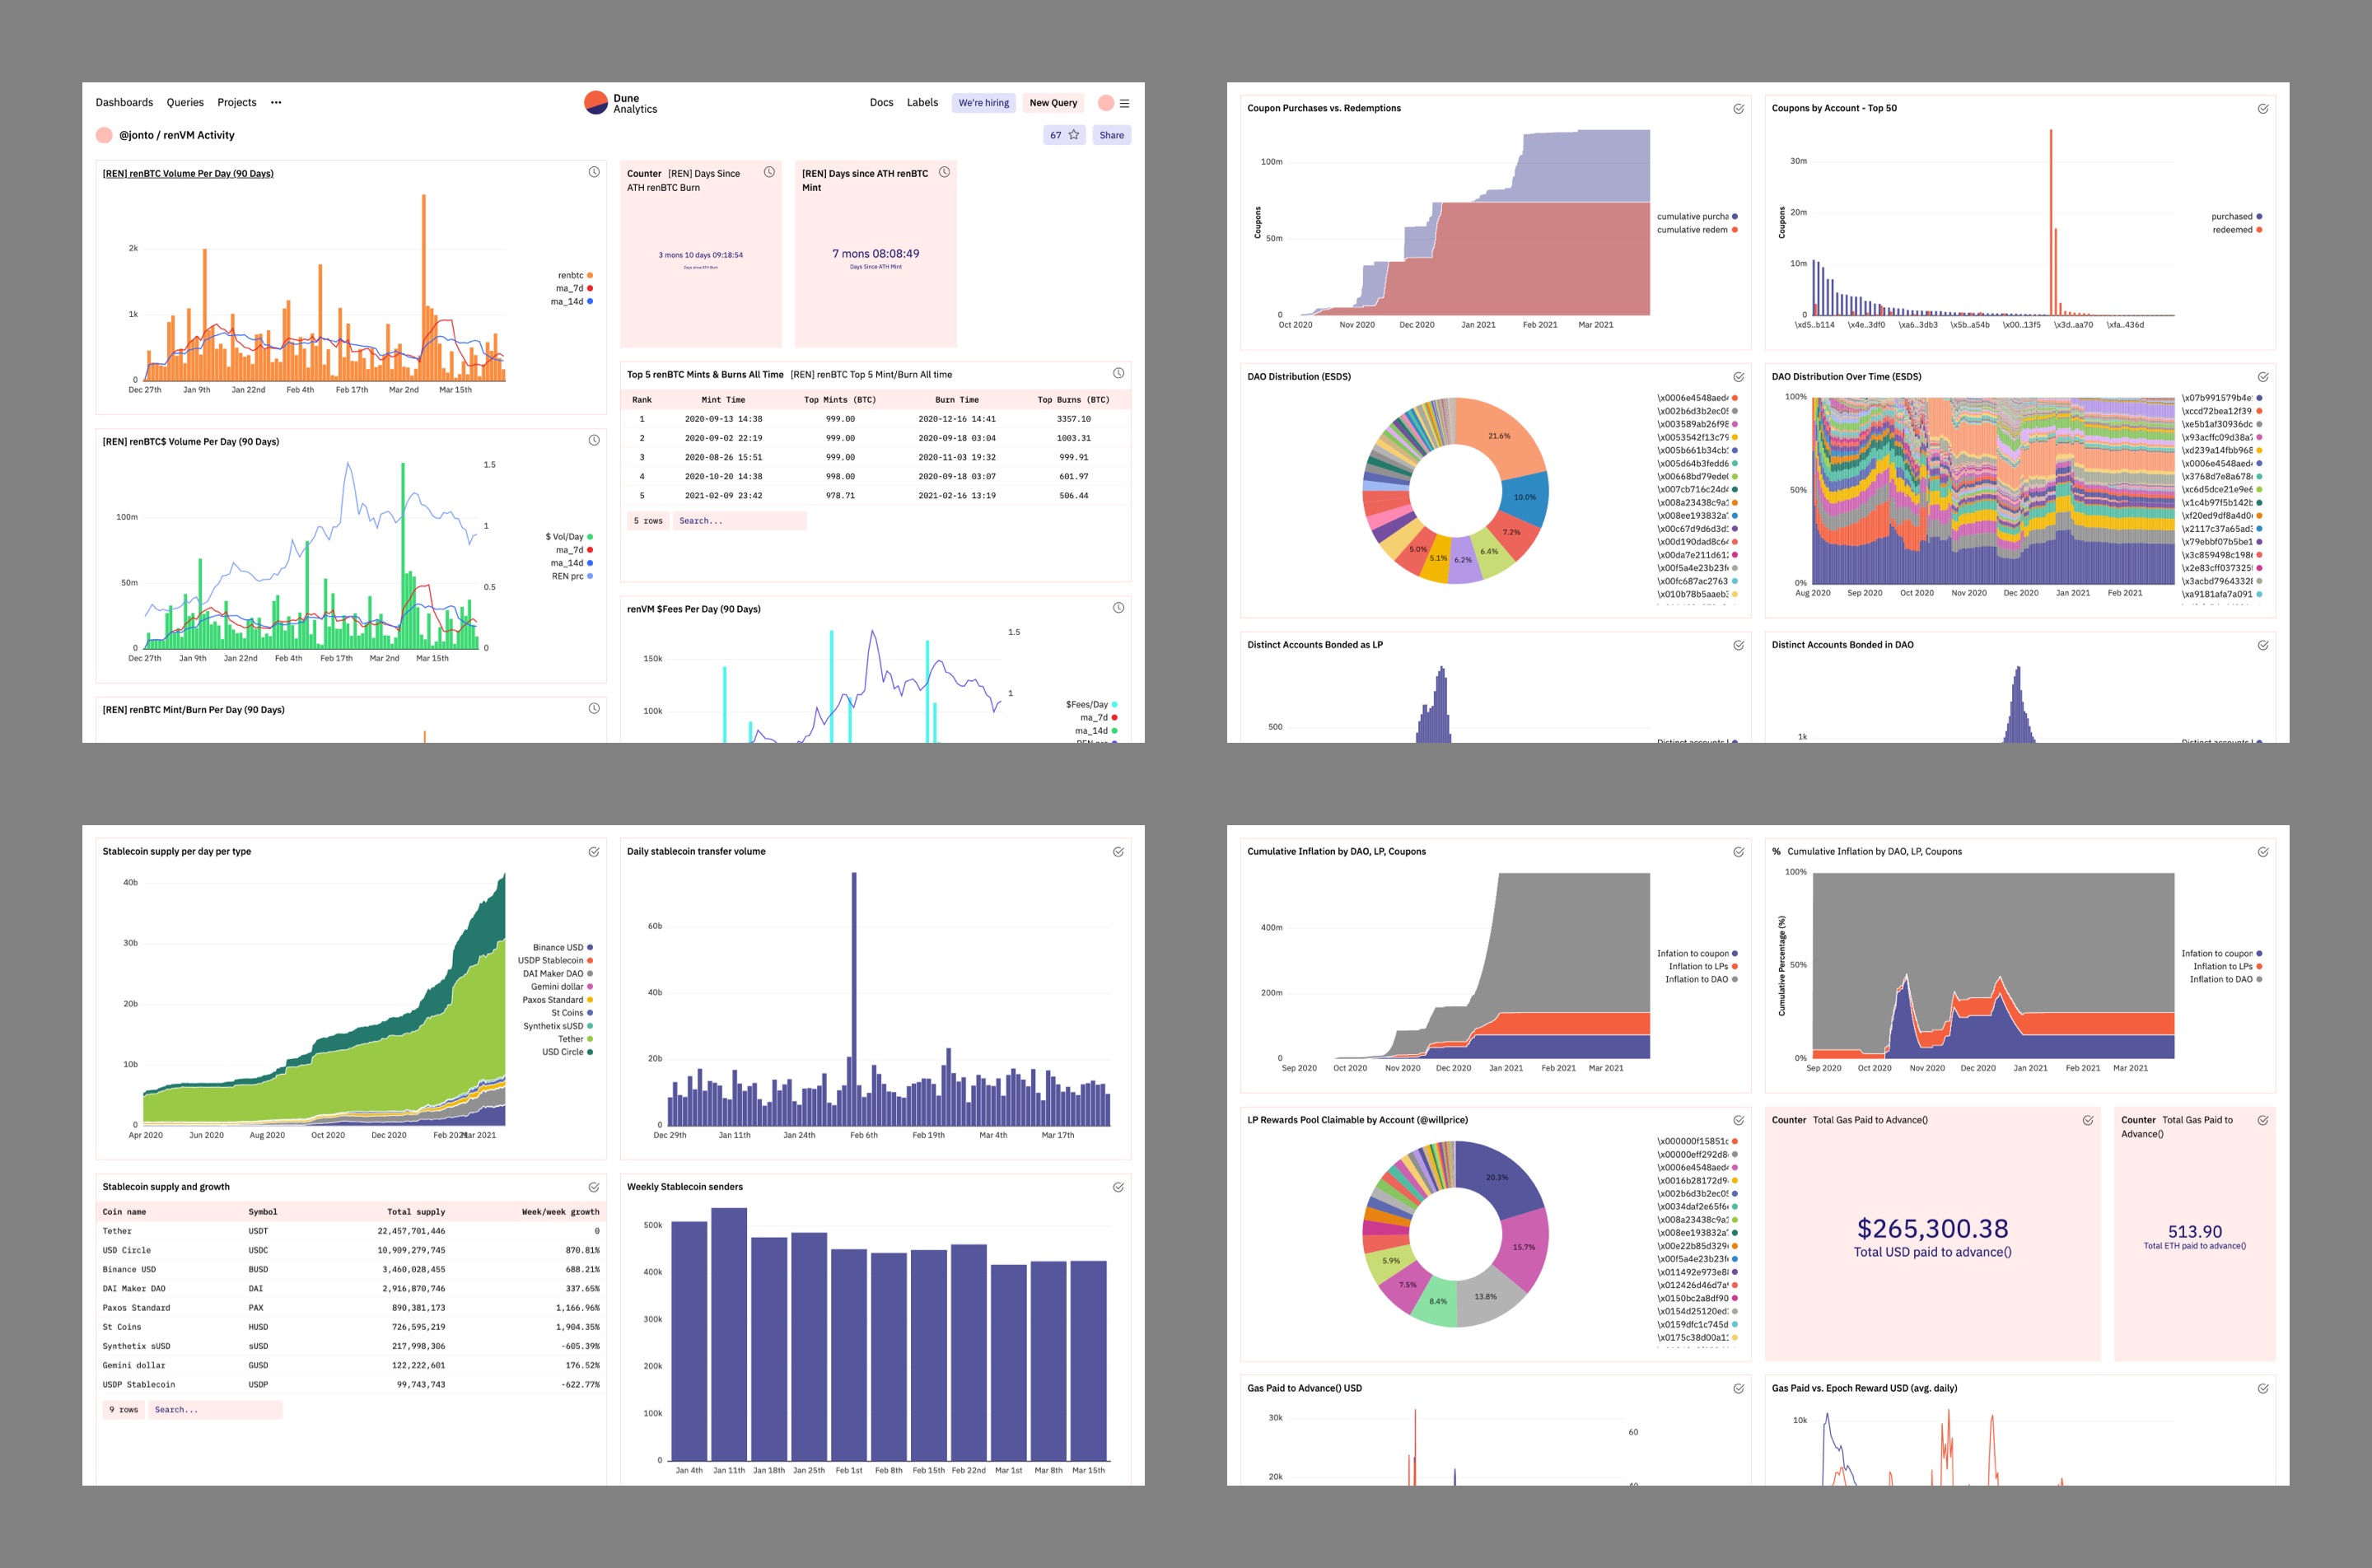Open the three-dot more menu in Dune nav

click(x=276, y=102)
